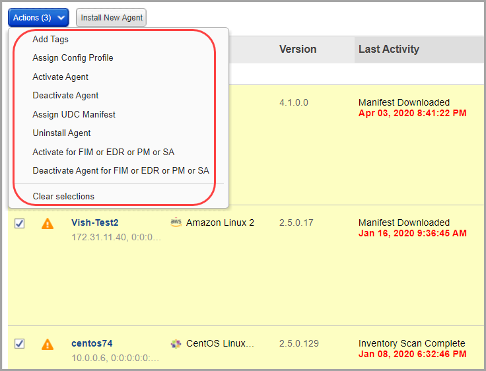Select Deactivate Agent for FIM or EDR option

121,171
